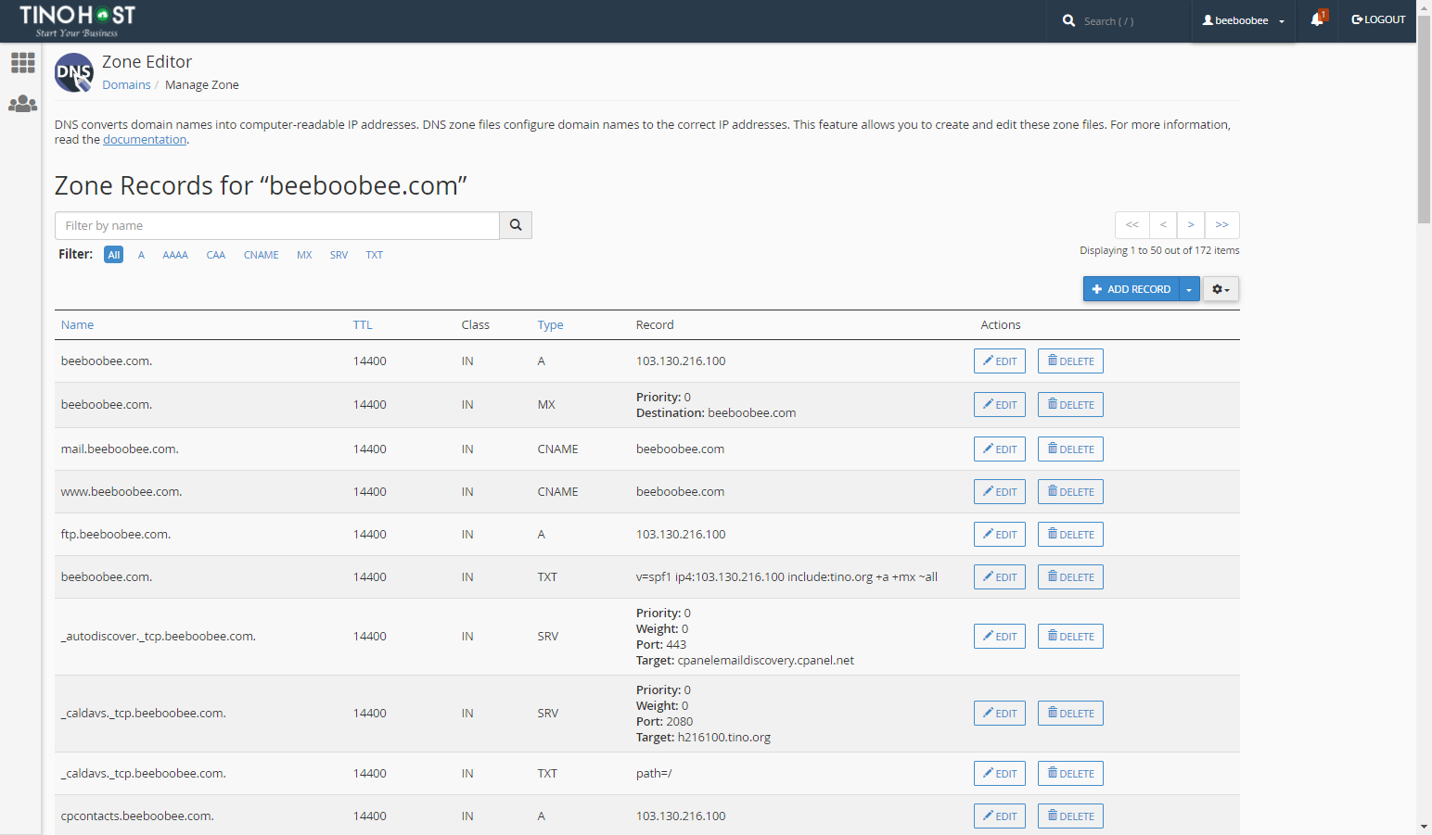Open notifications bell icon
This screenshot has width=1432, height=835.
click(x=1318, y=19)
